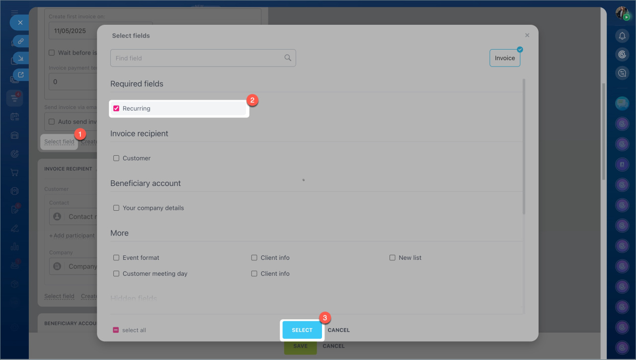Check the Customer checkbox
This screenshot has height=360, width=636.
116,158
